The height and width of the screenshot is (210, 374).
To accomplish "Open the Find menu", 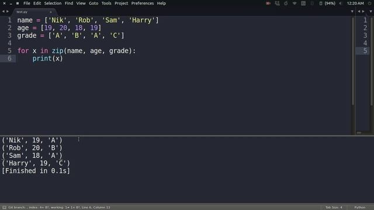I will (69, 3).
